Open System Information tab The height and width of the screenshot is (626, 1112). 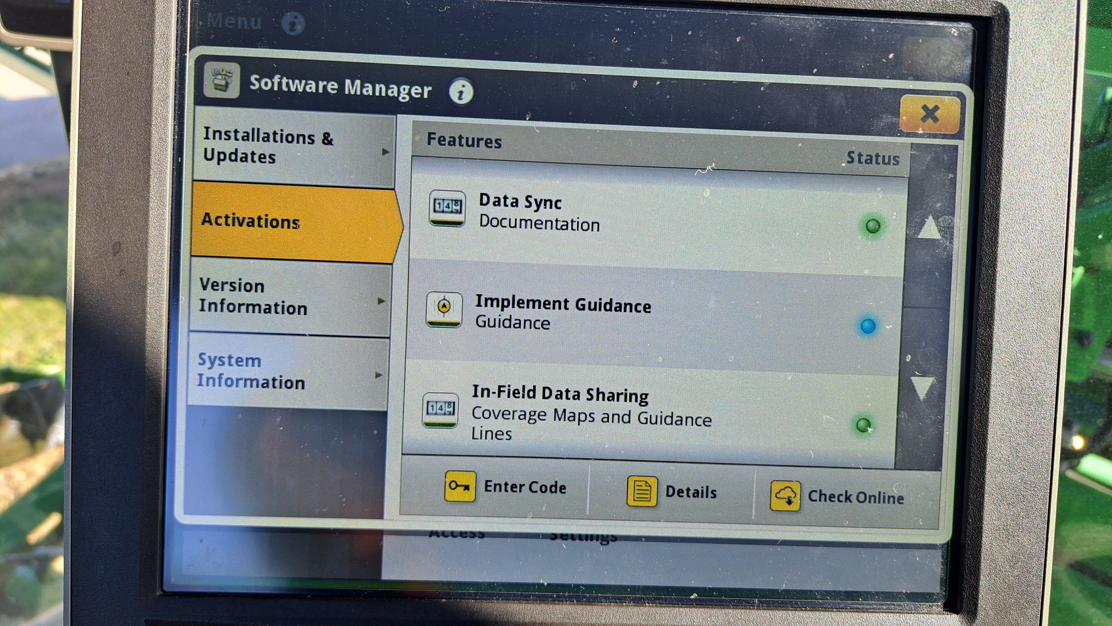pyautogui.click(x=288, y=371)
